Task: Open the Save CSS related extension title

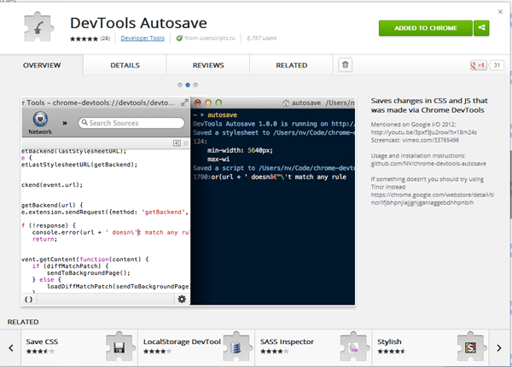Action: pos(42,341)
